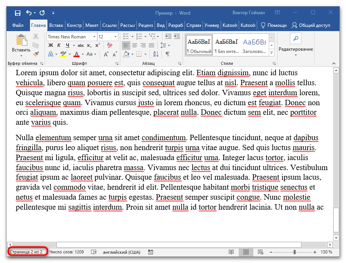Click the macro recording icon in the status bar
This screenshot has width=346, height=263.
[150, 252]
